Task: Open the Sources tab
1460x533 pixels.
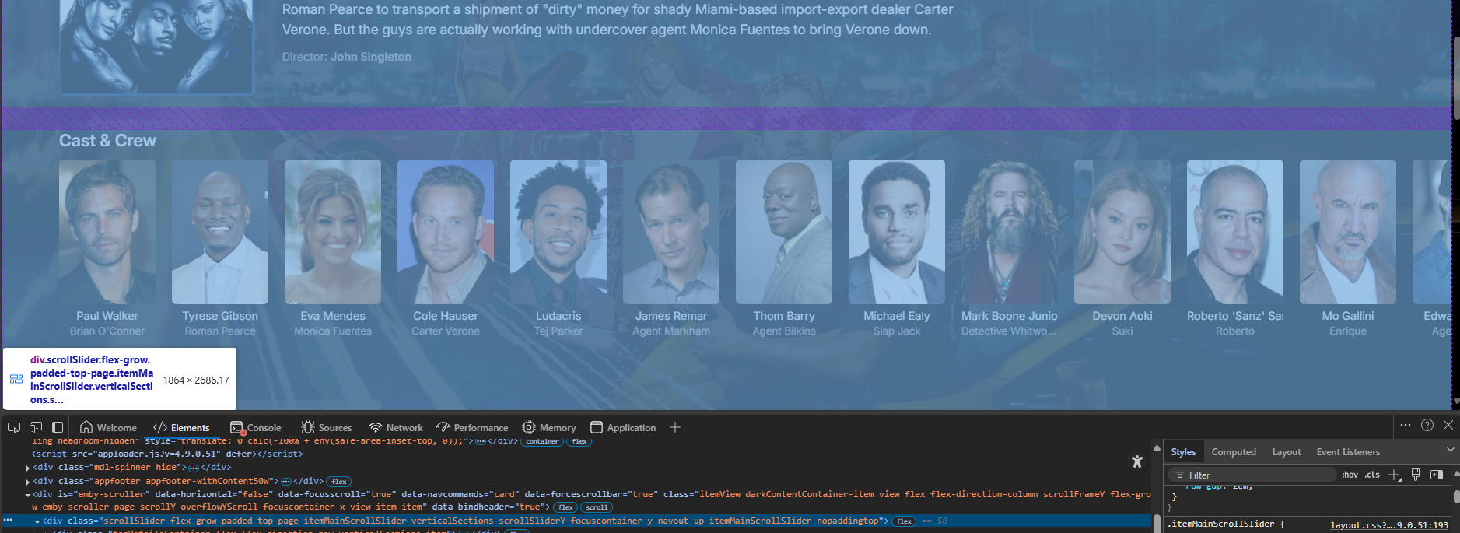Action: 327,427
